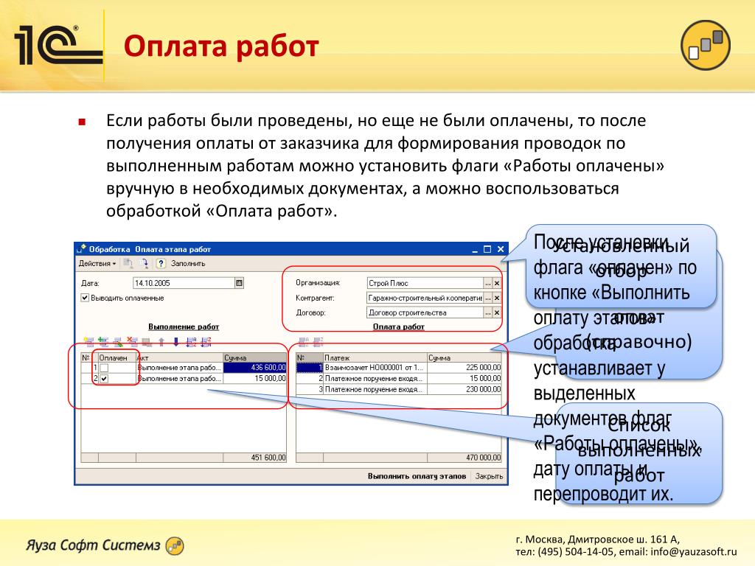Screen dimensions: 755x566
Task: Click the Платеж column header
Action: [375, 357]
